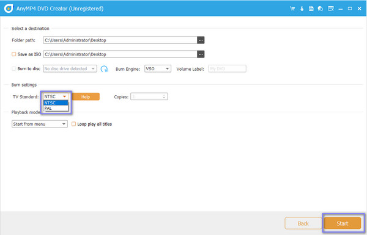
Task: Click the save project icon
Action: (311, 9)
